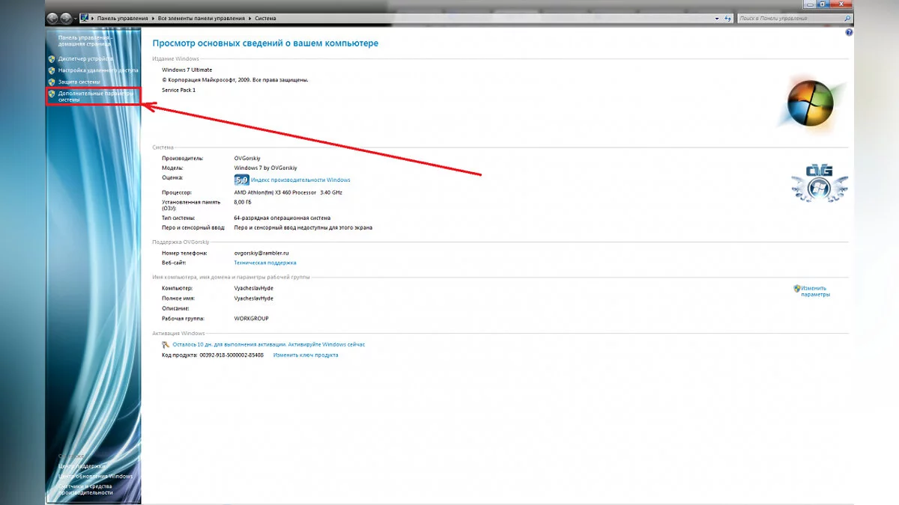Image resolution: width=899 pixels, height=505 pixels.
Task: Open 'Индекс производительности Windows' link
Action: click(300, 180)
